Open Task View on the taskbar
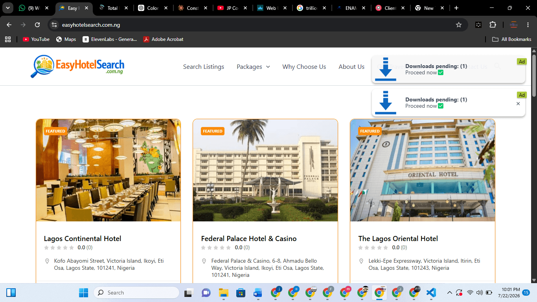Screen dimensions: 537x302 189,293
